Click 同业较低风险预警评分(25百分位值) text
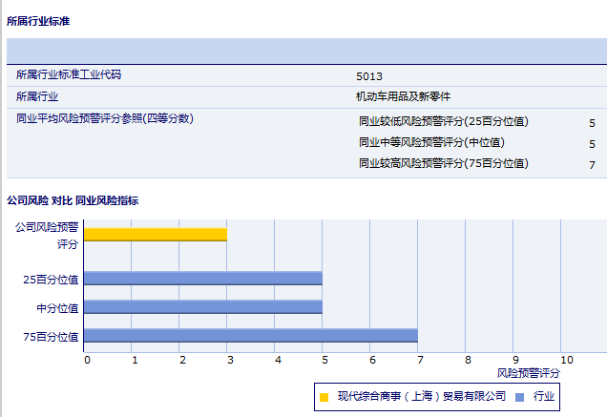Viewport: 607px width, 417px height. (443, 122)
